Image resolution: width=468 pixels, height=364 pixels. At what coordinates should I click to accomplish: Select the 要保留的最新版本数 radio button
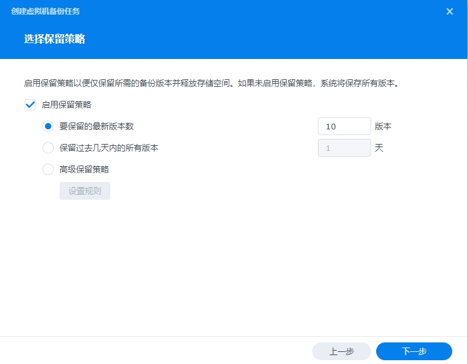pyautogui.click(x=48, y=126)
